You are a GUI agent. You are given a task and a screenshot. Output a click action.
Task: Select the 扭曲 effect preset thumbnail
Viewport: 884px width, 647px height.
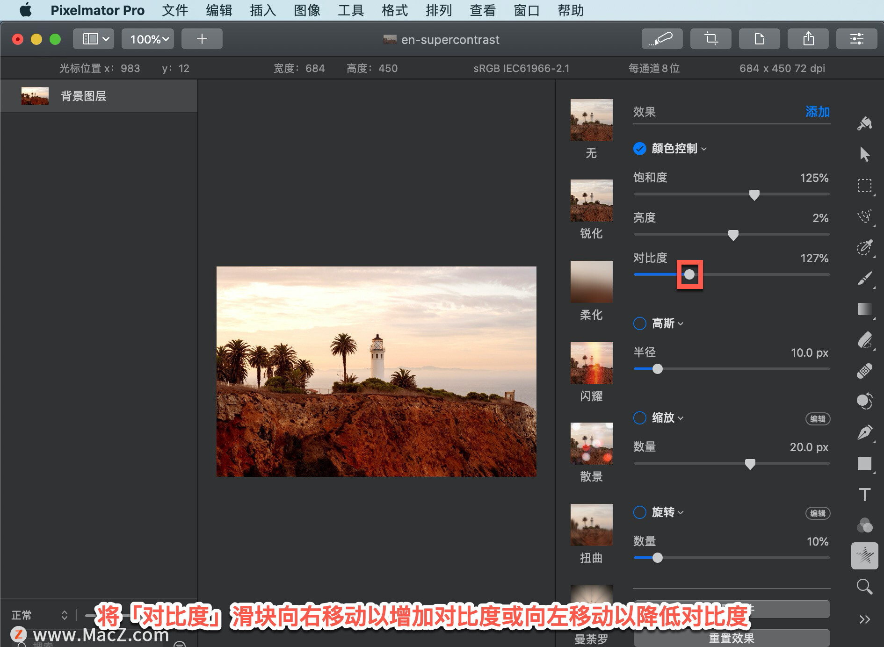(x=591, y=525)
